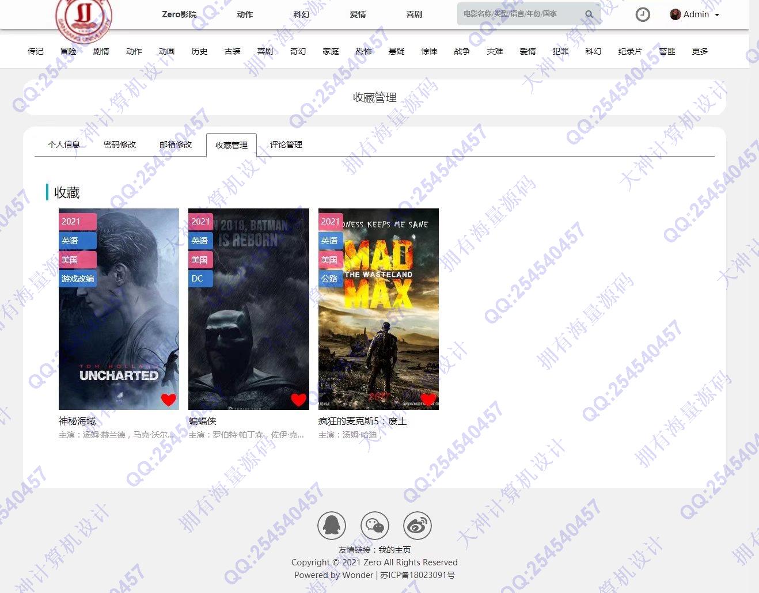Select the 犯罪 genre

tap(561, 51)
